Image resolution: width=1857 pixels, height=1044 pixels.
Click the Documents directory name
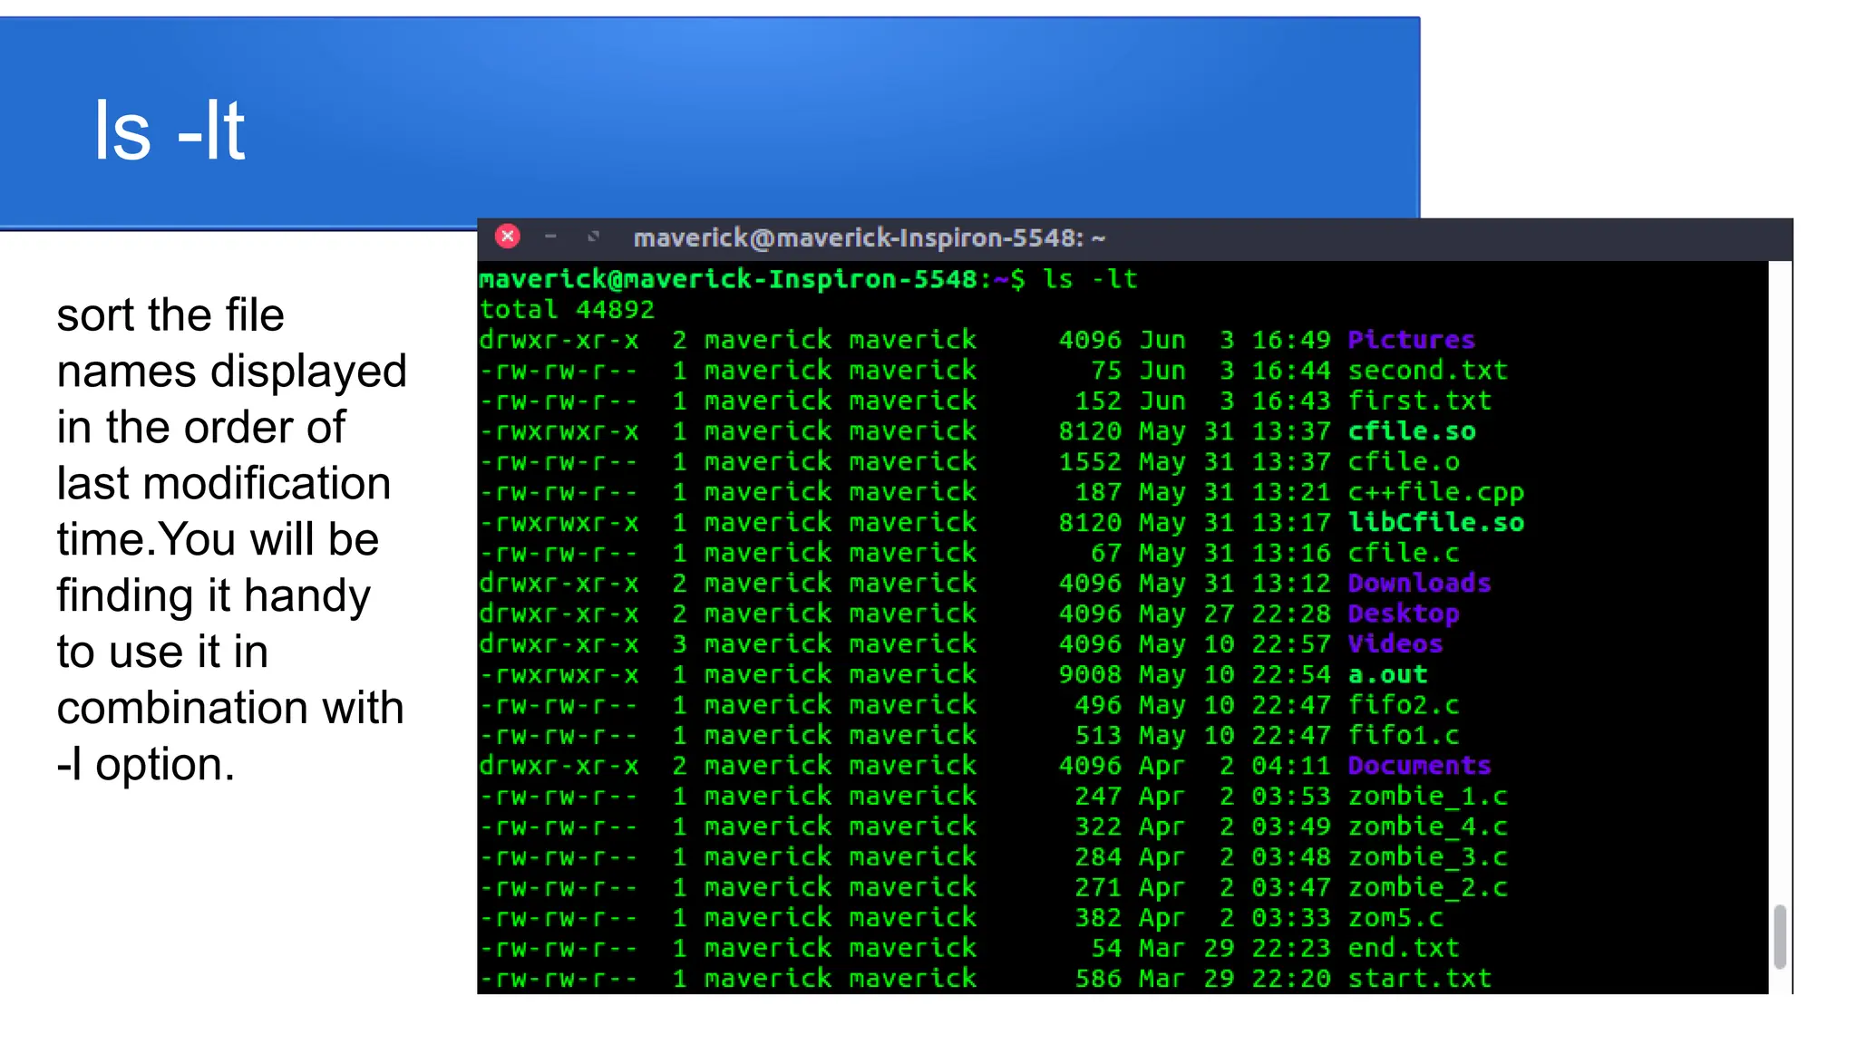click(x=1419, y=766)
